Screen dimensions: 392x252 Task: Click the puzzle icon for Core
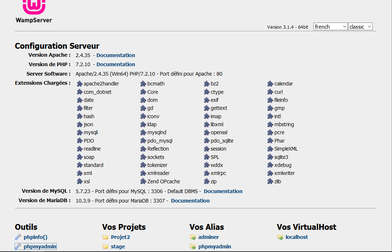click(143, 92)
